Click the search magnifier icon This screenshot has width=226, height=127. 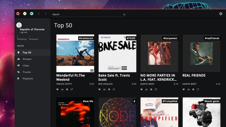click(x=124, y=15)
